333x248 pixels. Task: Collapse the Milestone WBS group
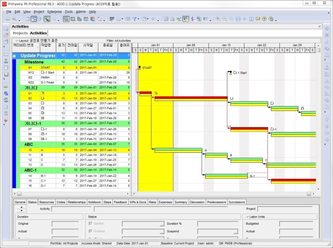(x=18, y=62)
